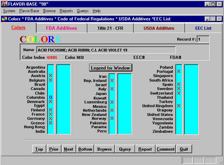The image size is (224, 165).
Task: Switch to the Colors tab
Action: 18,27
